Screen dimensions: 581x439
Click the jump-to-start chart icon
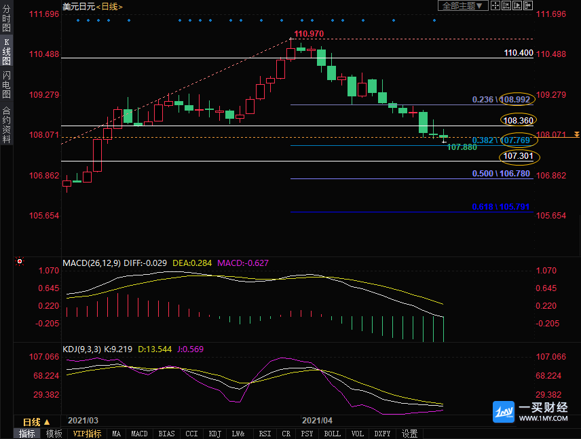click(x=506, y=5)
